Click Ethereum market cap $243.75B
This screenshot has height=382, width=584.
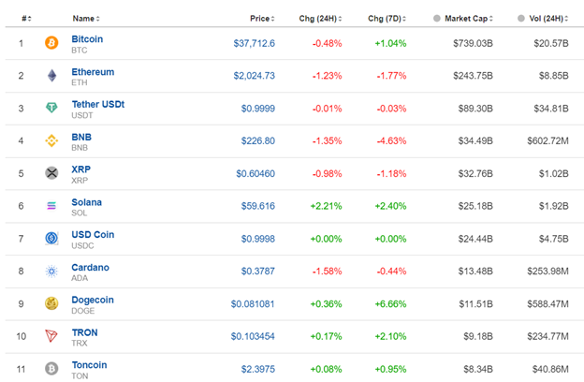coord(473,76)
